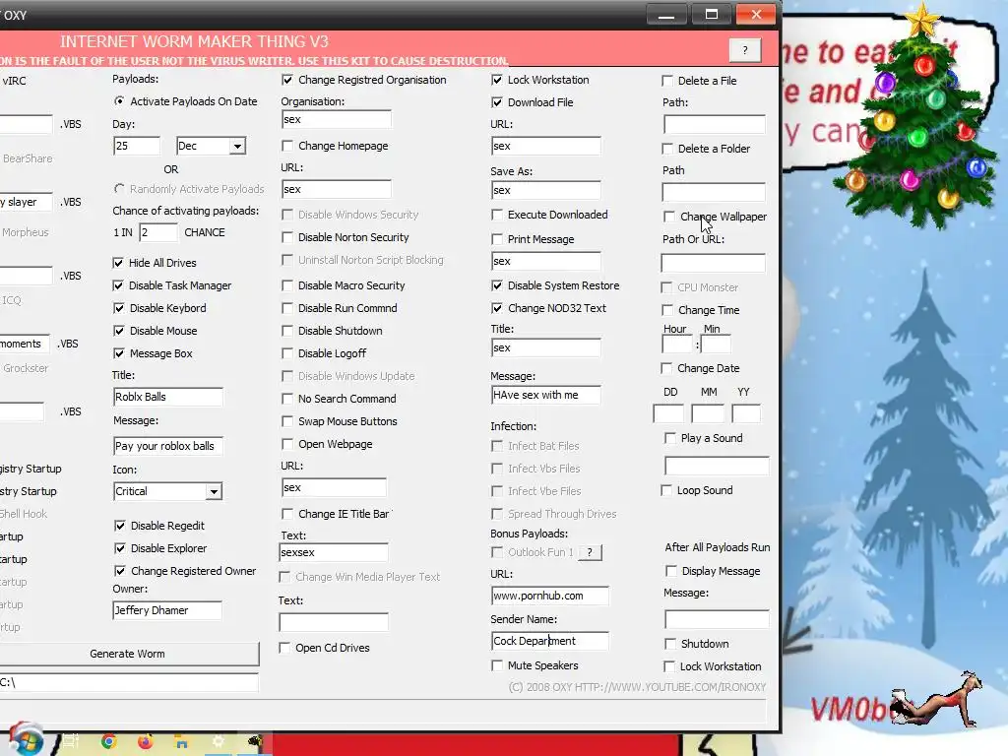Check the Disable Shutdown option
The image size is (1008, 756).
pos(287,331)
